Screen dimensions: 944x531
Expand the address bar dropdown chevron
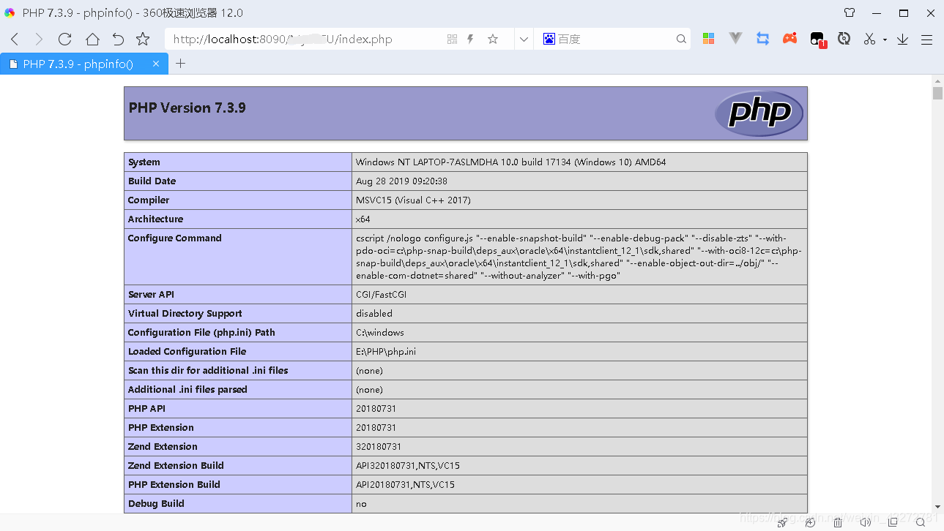(x=523, y=39)
